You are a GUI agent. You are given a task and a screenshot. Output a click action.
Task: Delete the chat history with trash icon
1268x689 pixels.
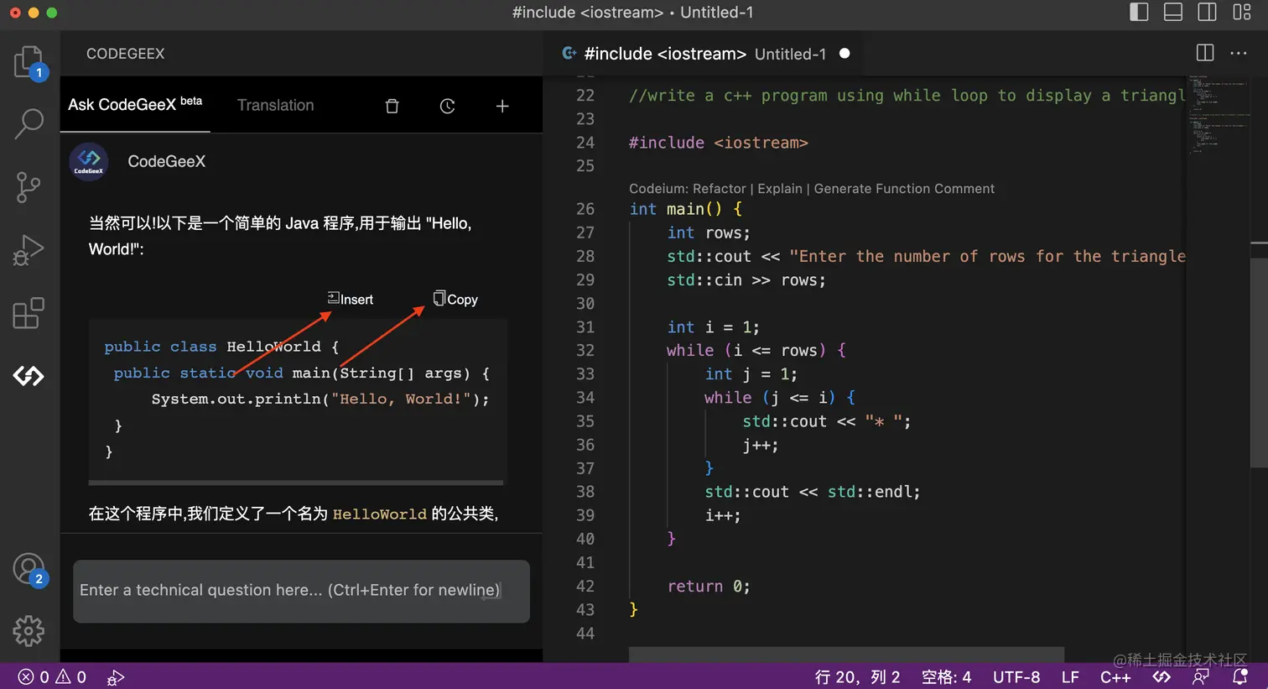coord(392,106)
